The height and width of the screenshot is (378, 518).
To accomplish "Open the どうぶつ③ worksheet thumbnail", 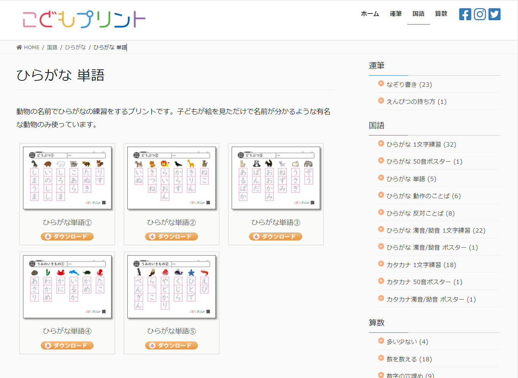I will coord(276,178).
